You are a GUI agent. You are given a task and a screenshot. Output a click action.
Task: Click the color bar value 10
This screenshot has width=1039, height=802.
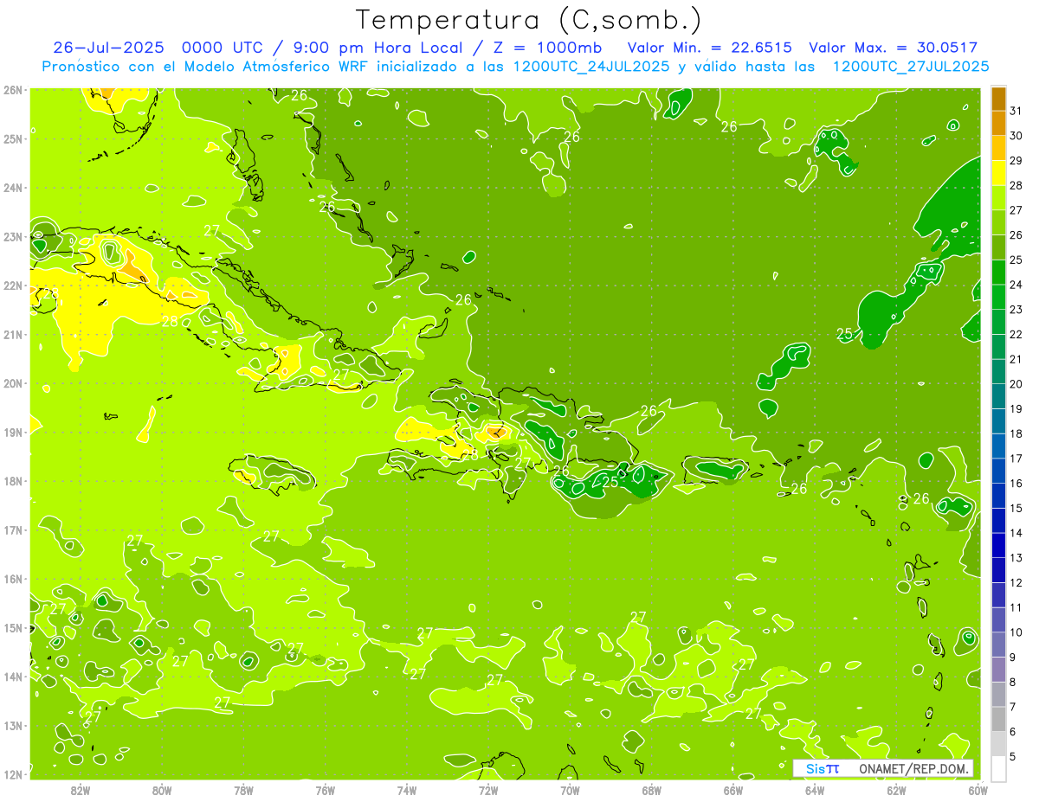tap(1016, 632)
